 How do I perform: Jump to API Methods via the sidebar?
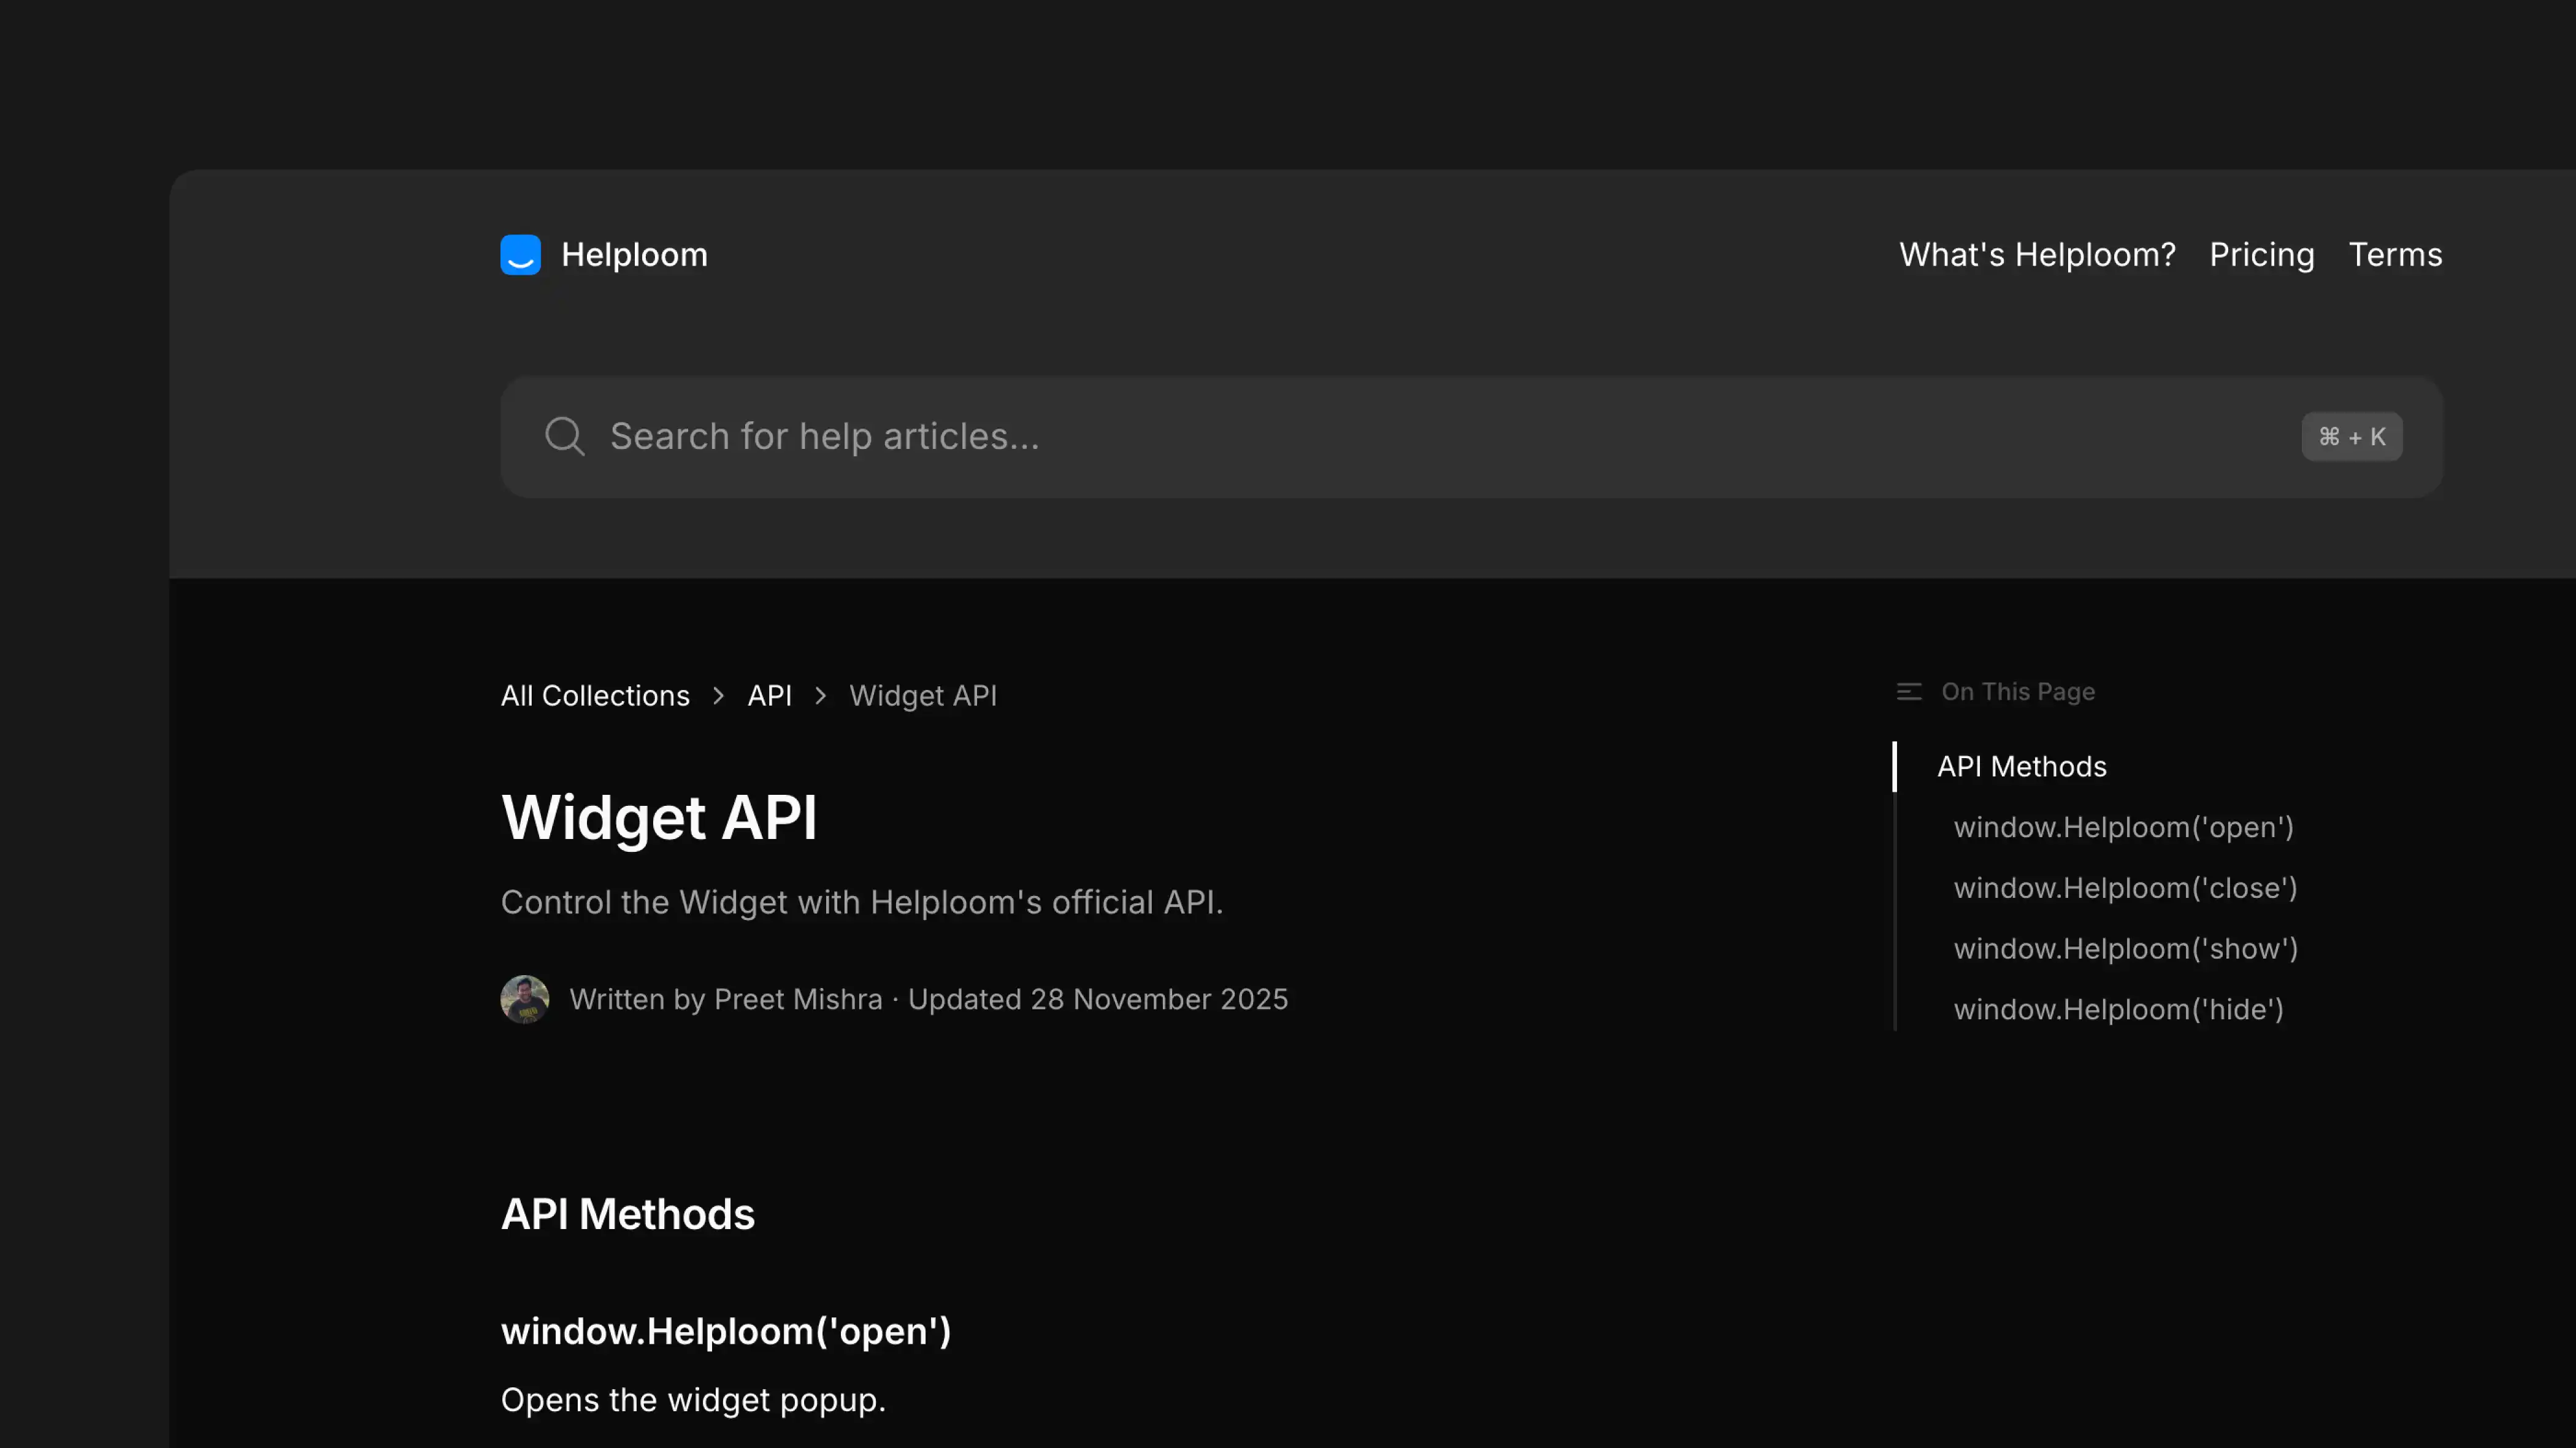click(2021, 766)
